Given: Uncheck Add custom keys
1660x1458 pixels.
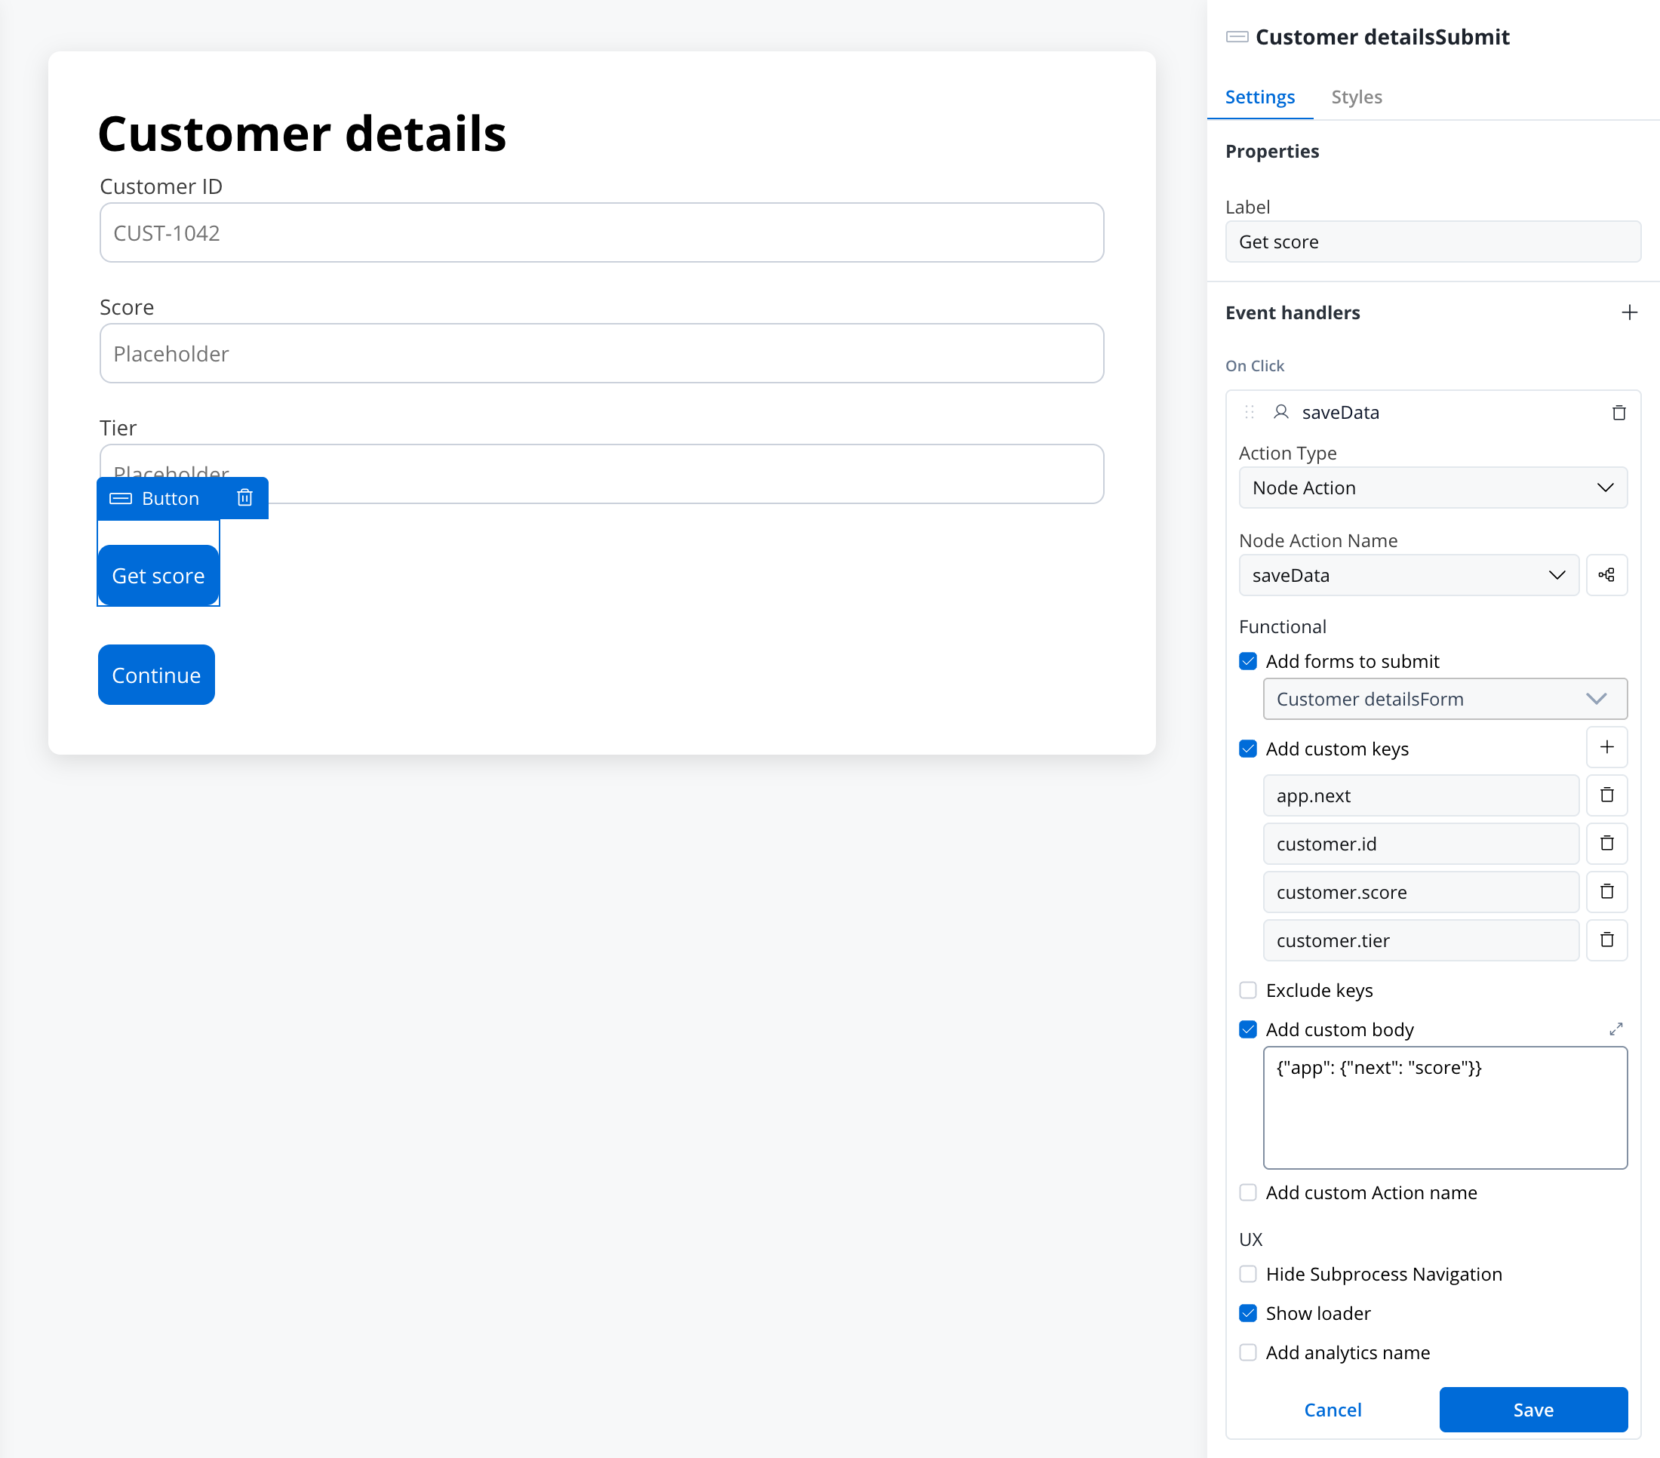Looking at the screenshot, I should (x=1247, y=749).
